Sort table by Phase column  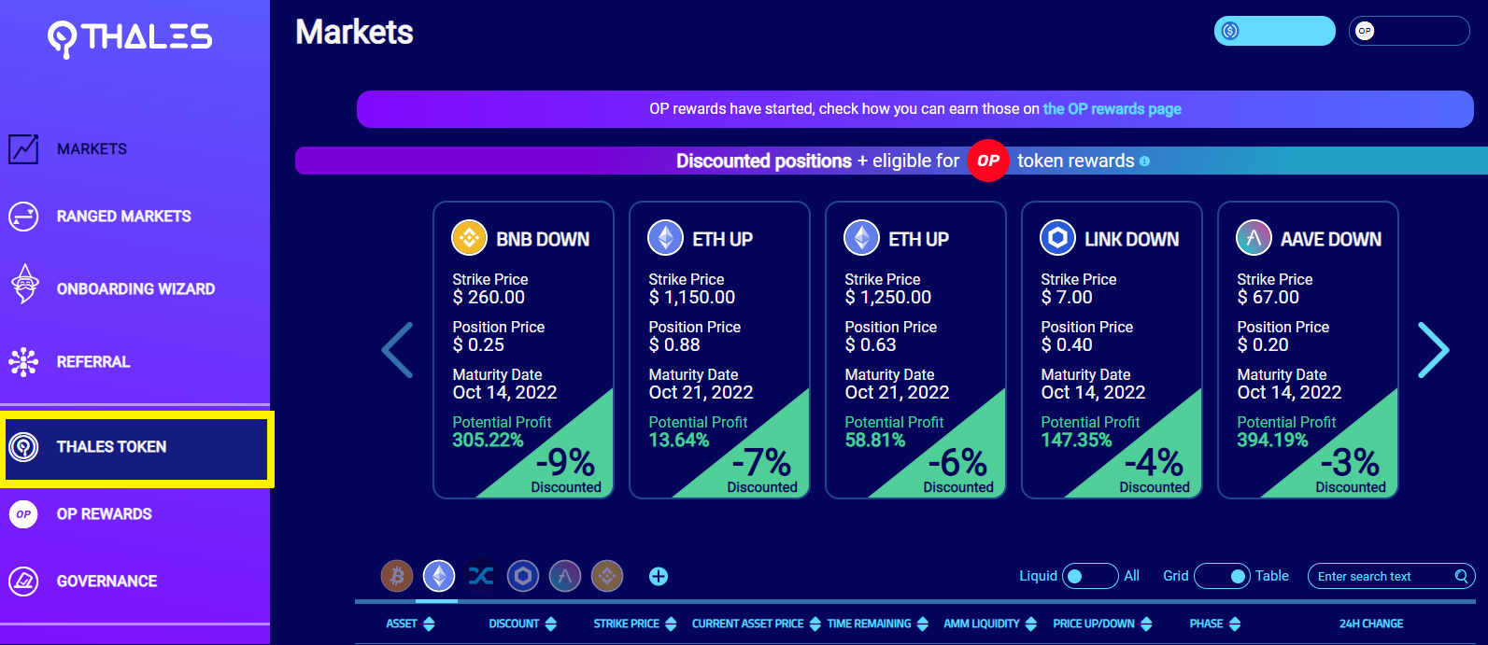1215,624
